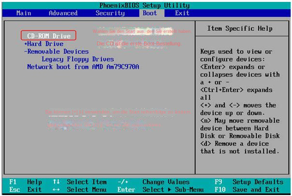Click the Esc Exit shortcut

coord(26,190)
